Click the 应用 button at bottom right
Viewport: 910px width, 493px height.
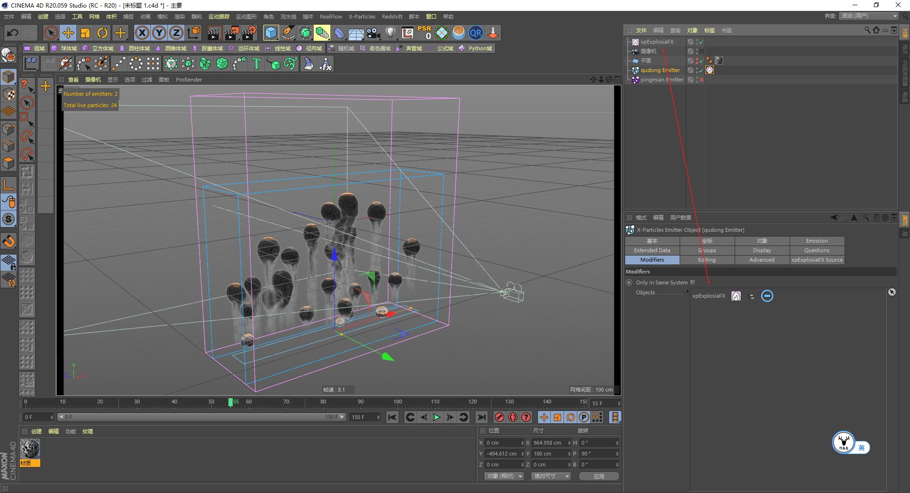(x=599, y=476)
